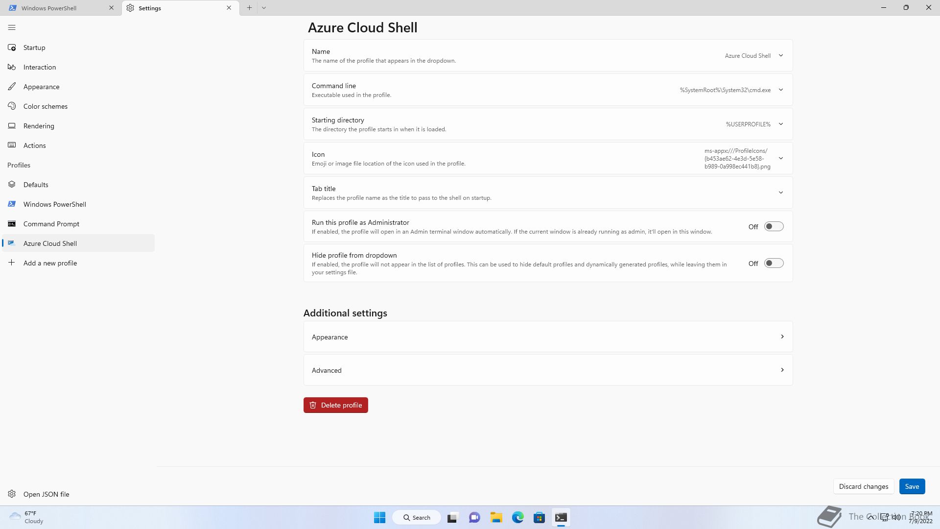
Task: Expand the Icon setting
Action: point(548,158)
